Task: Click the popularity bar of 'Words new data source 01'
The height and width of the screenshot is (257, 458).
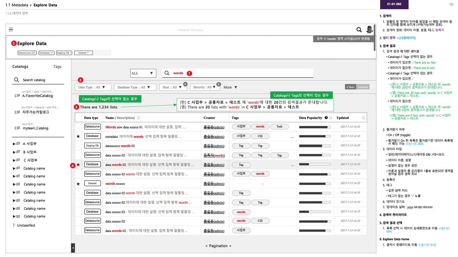Action: click(315, 127)
